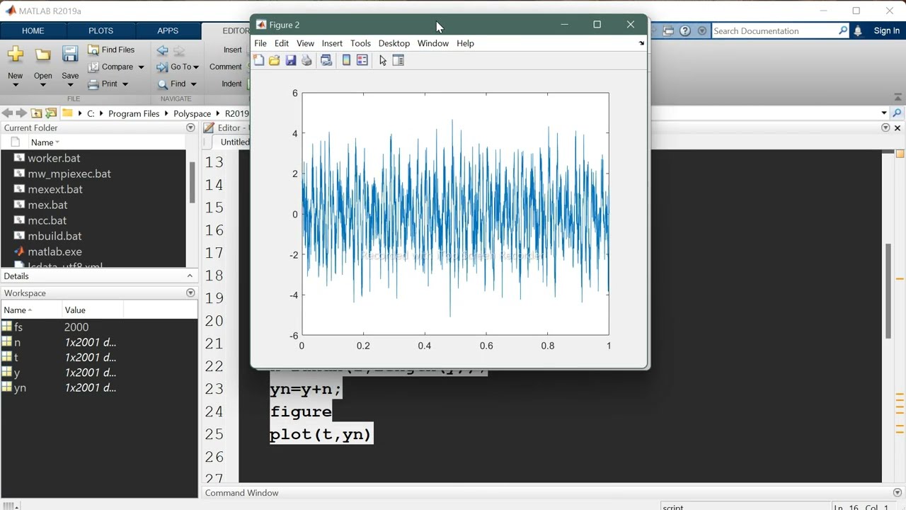Click in Search Documentation field
906x510 pixels.
pos(775,30)
